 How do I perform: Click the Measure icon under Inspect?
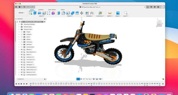110,13
